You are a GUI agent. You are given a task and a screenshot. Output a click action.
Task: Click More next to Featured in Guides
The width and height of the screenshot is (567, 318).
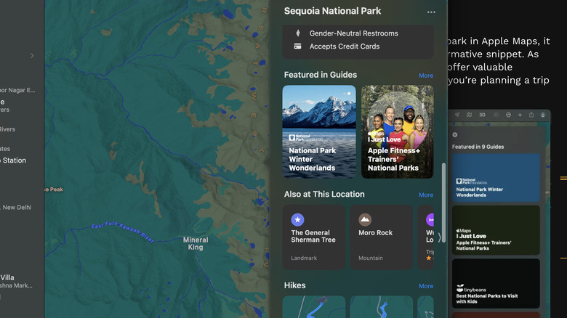click(x=426, y=76)
